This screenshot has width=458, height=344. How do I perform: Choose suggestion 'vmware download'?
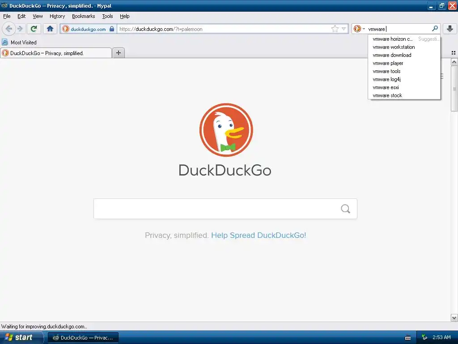(404, 55)
